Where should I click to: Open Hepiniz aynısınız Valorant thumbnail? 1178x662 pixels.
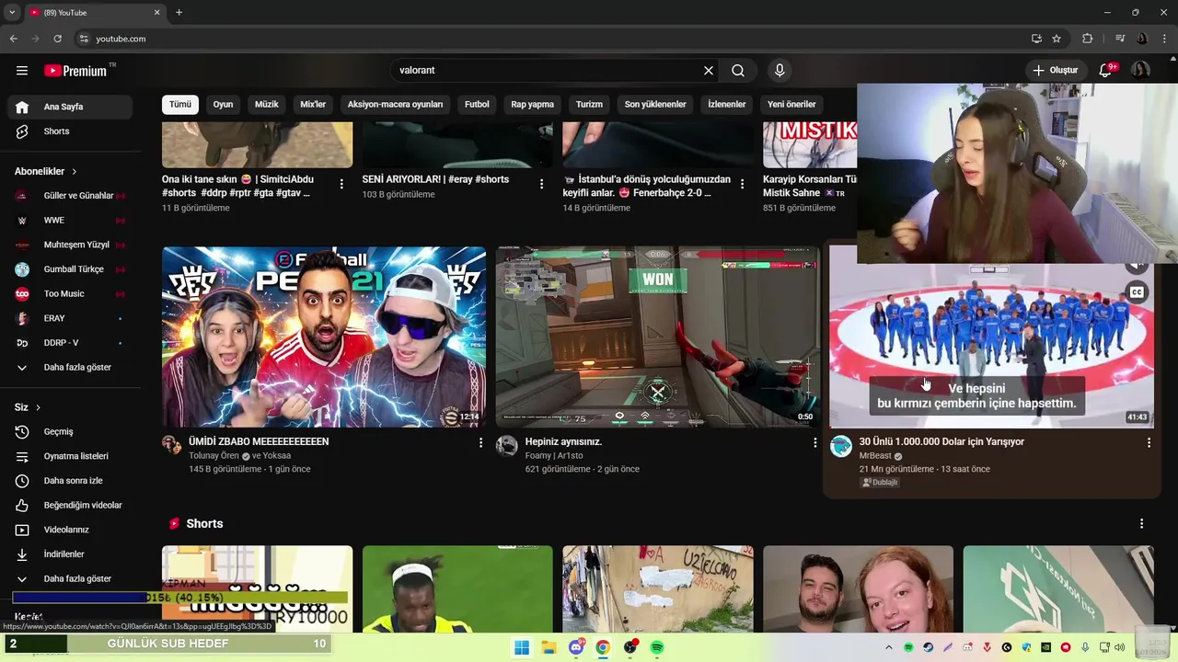tap(658, 337)
